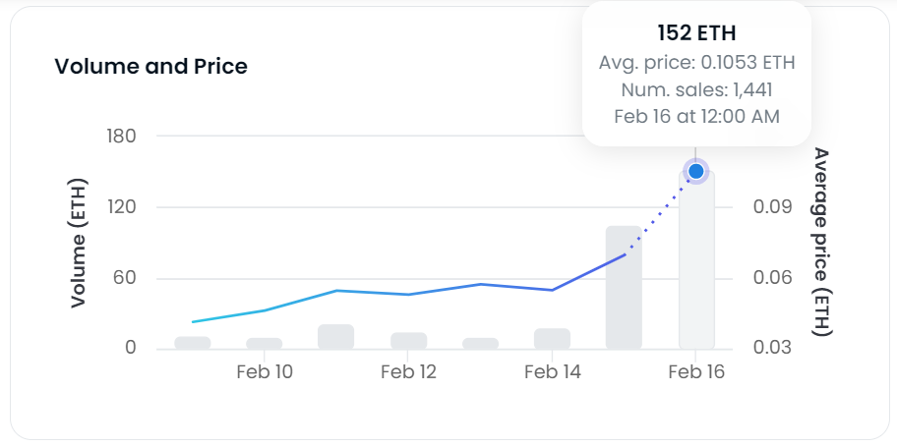Select the 180 volume axis tick label
Screen dimensions: 897x447
coord(120,136)
